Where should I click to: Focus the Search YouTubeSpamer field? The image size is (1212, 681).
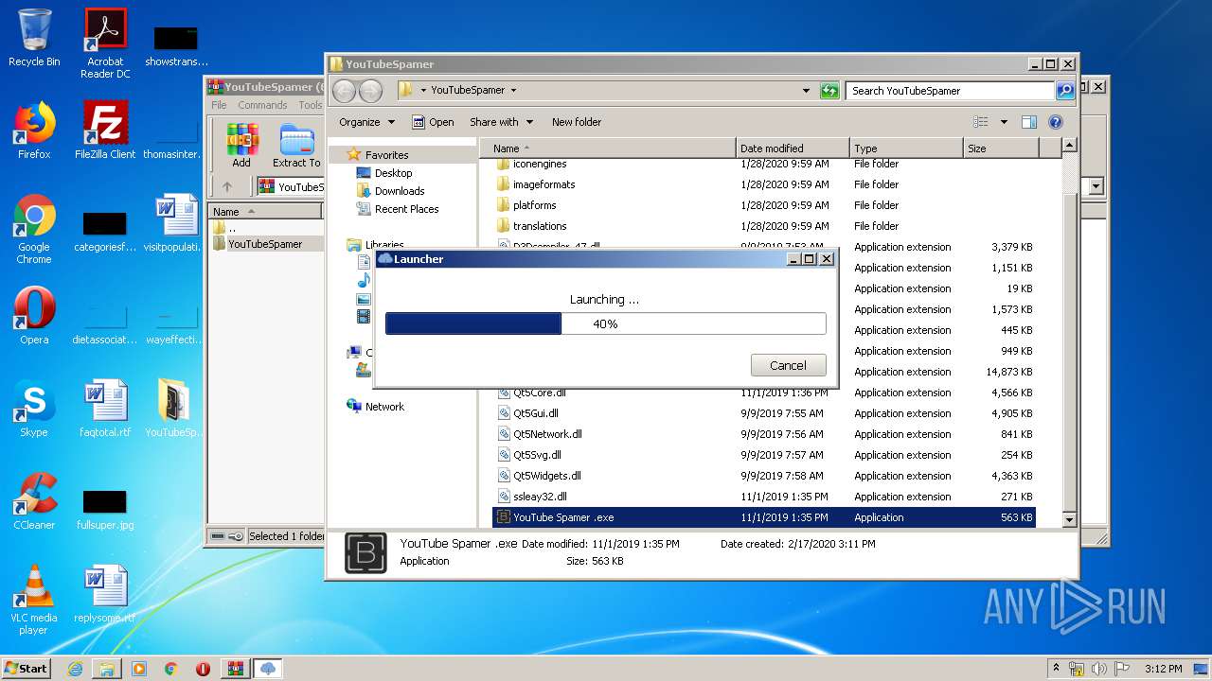pos(951,91)
